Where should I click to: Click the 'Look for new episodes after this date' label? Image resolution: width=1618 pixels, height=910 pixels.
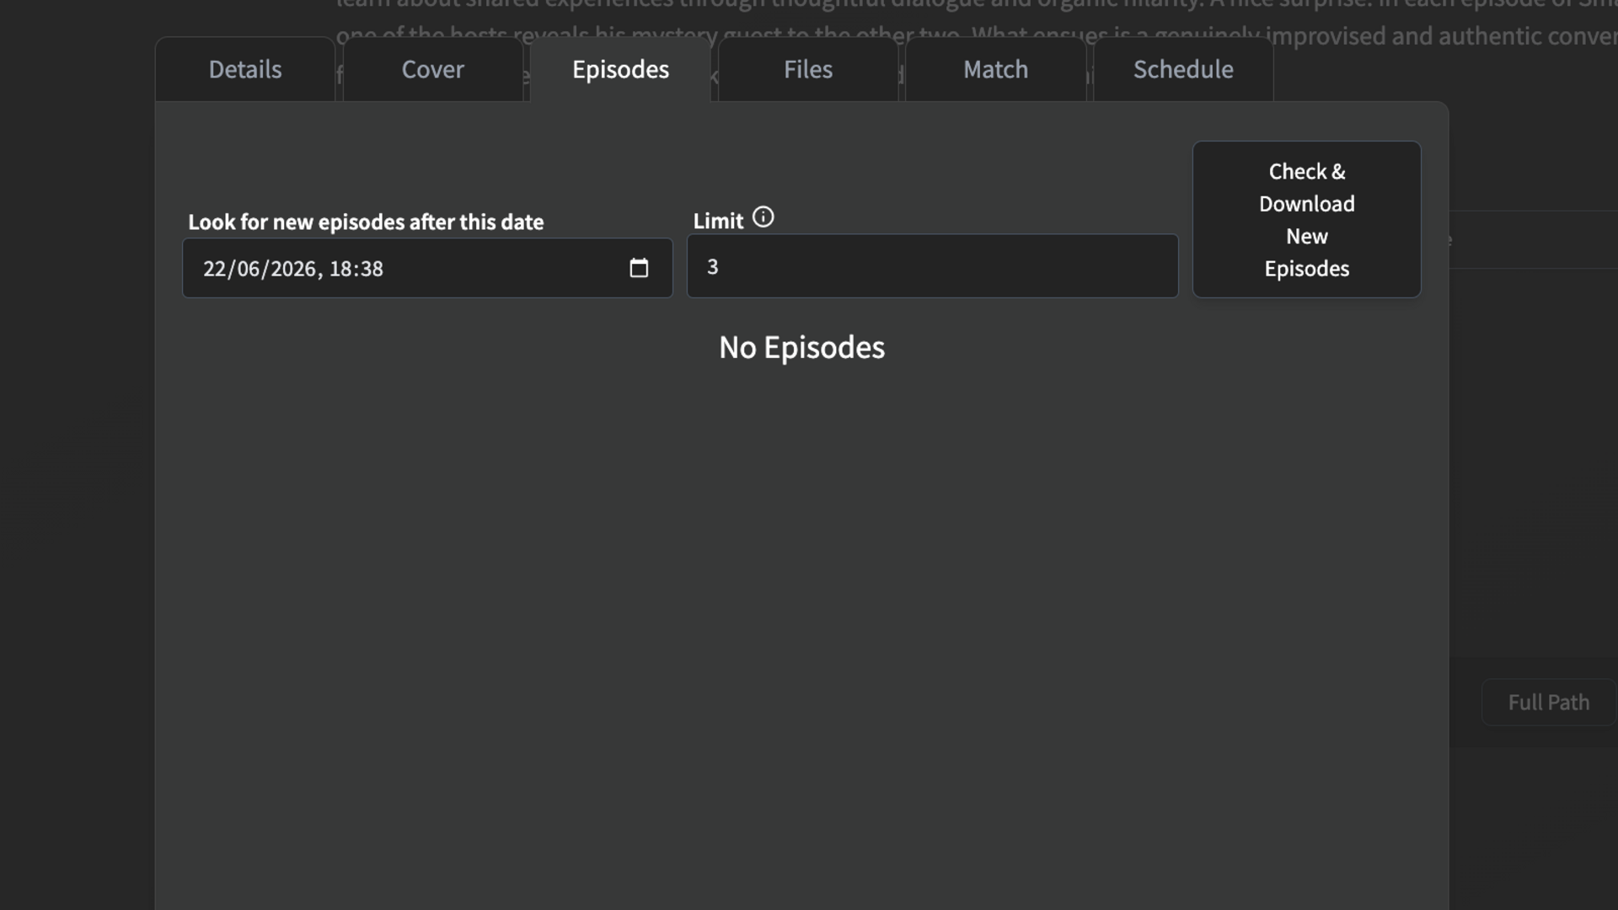click(366, 222)
